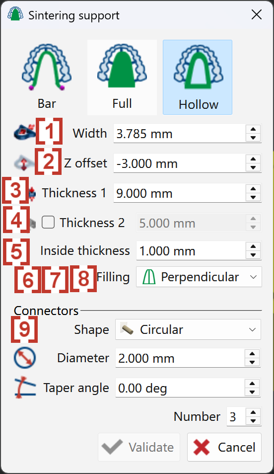Select the Bar support type icon
This screenshot has height=474, width=274.
pyautogui.click(x=47, y=77)
